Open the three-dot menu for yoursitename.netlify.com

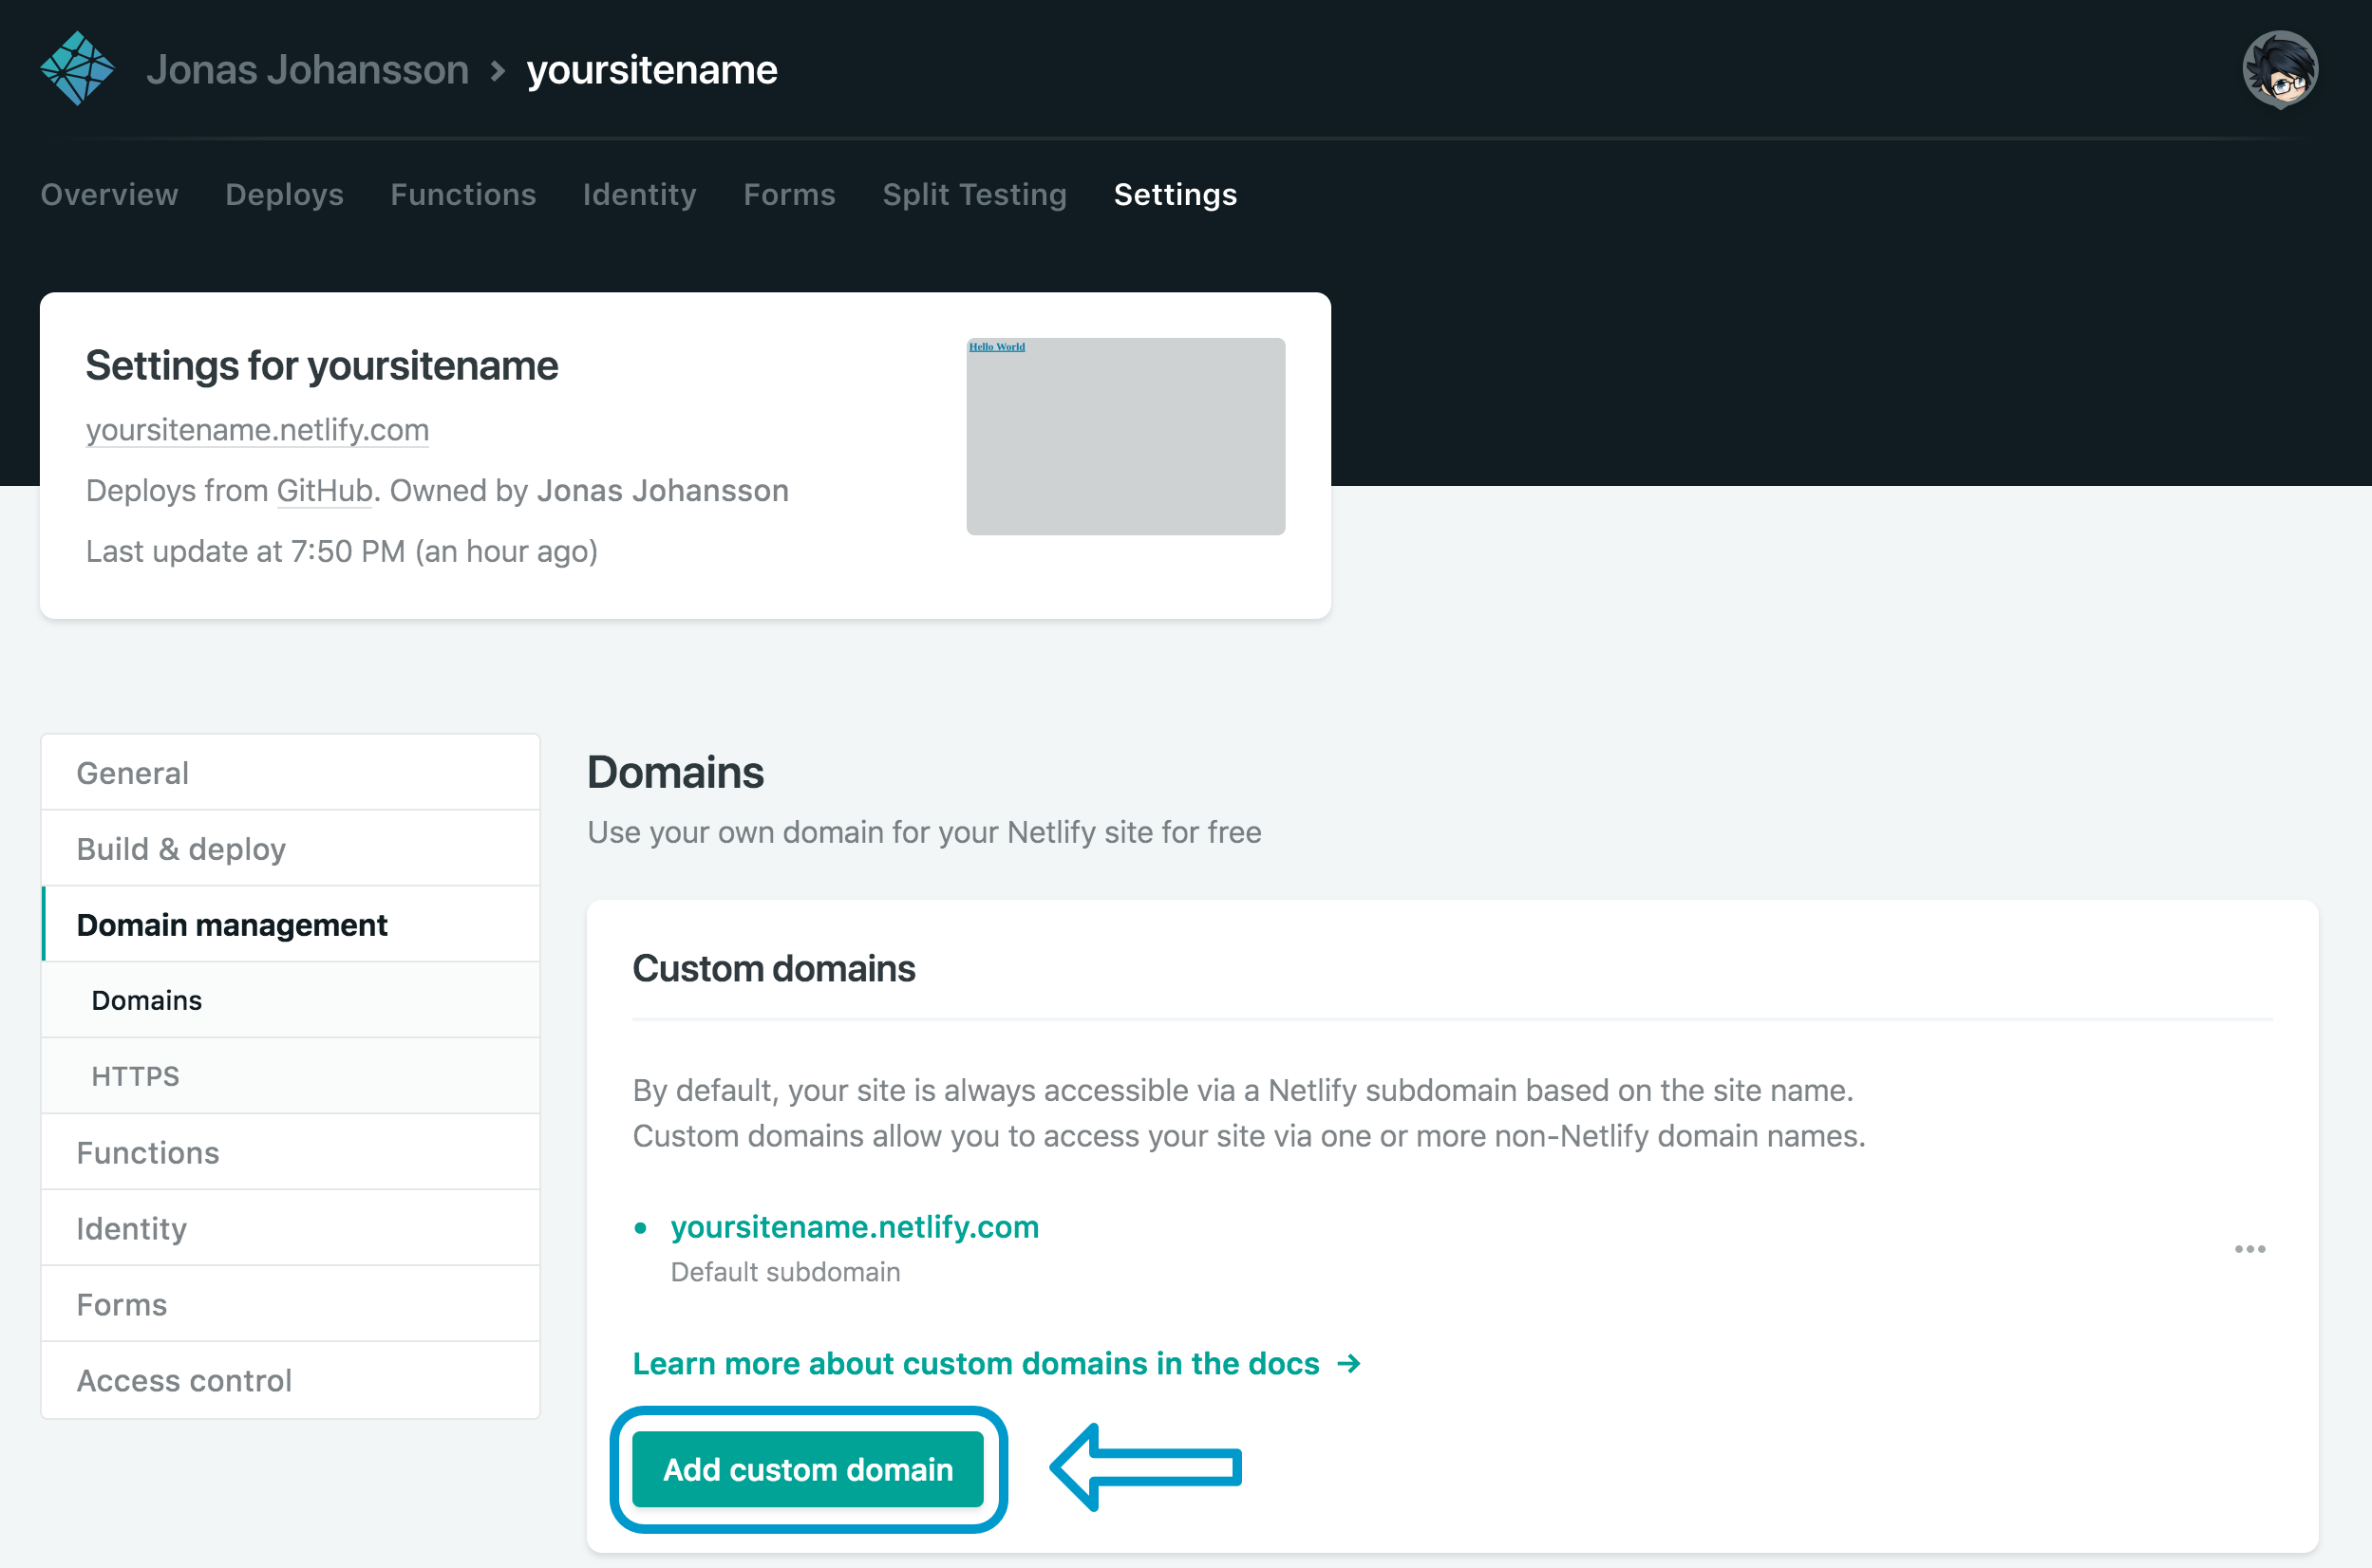pyautogui.click(x=2250, y=1249)
